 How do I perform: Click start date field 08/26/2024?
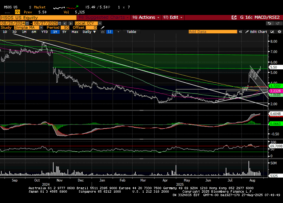click(13, 23)
